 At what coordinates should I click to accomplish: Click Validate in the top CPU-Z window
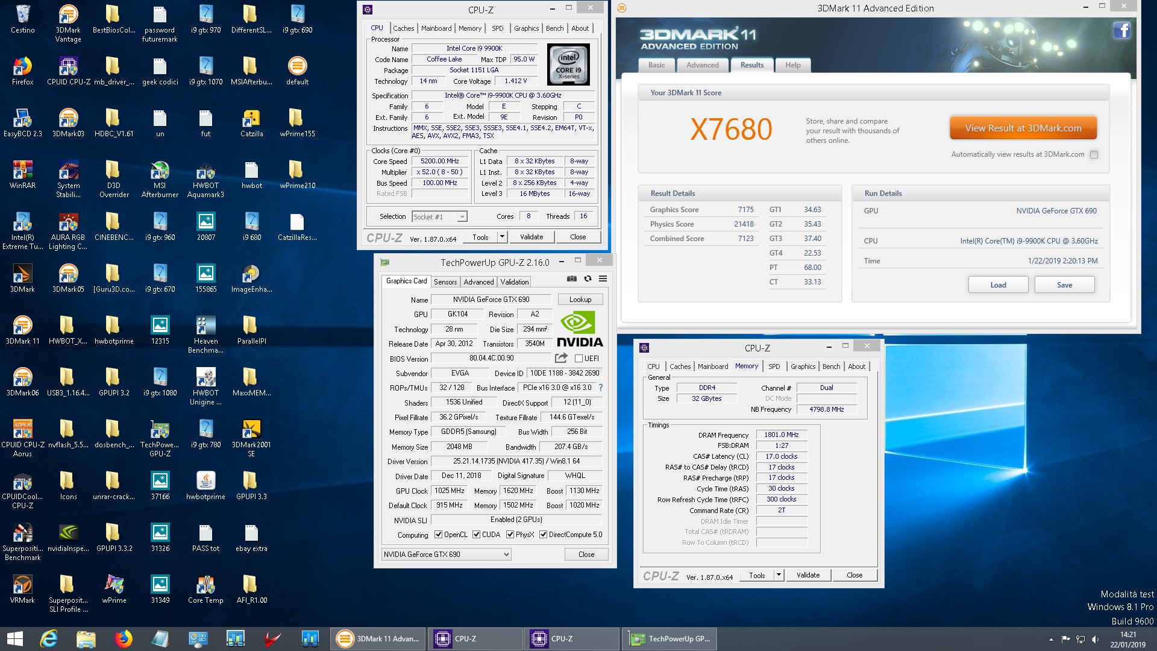click(531, 237)
